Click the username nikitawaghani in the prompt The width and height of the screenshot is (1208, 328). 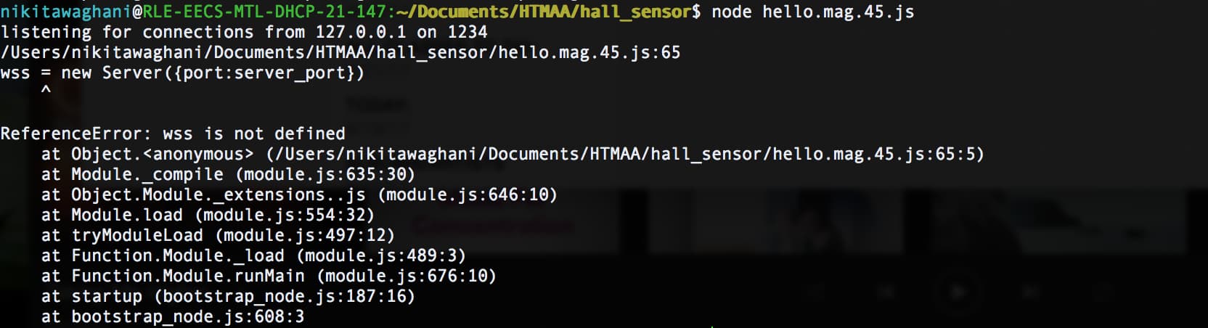pos(66,12)
